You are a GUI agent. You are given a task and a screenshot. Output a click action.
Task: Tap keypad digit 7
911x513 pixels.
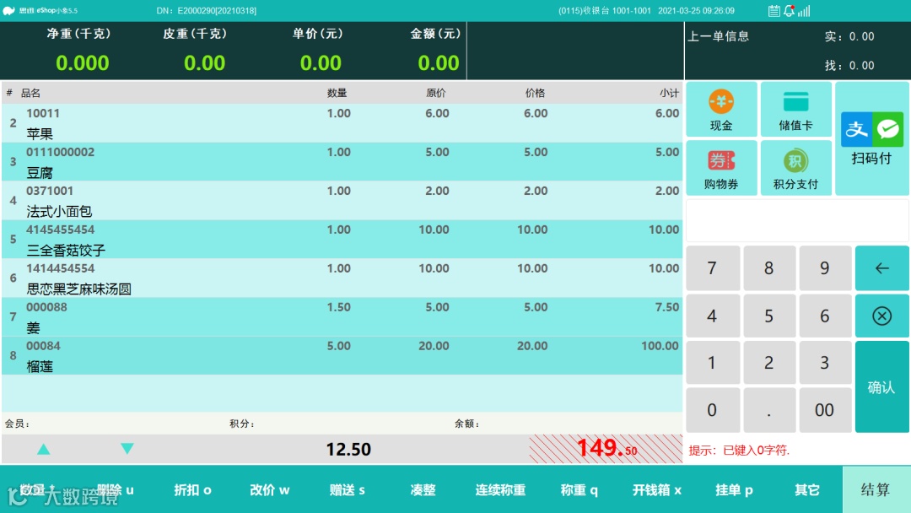[x=712, y=267]
